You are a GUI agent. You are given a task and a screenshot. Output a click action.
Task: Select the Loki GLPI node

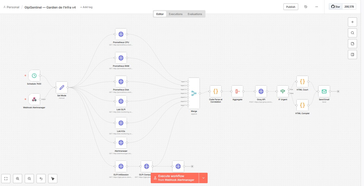[121, 101]
